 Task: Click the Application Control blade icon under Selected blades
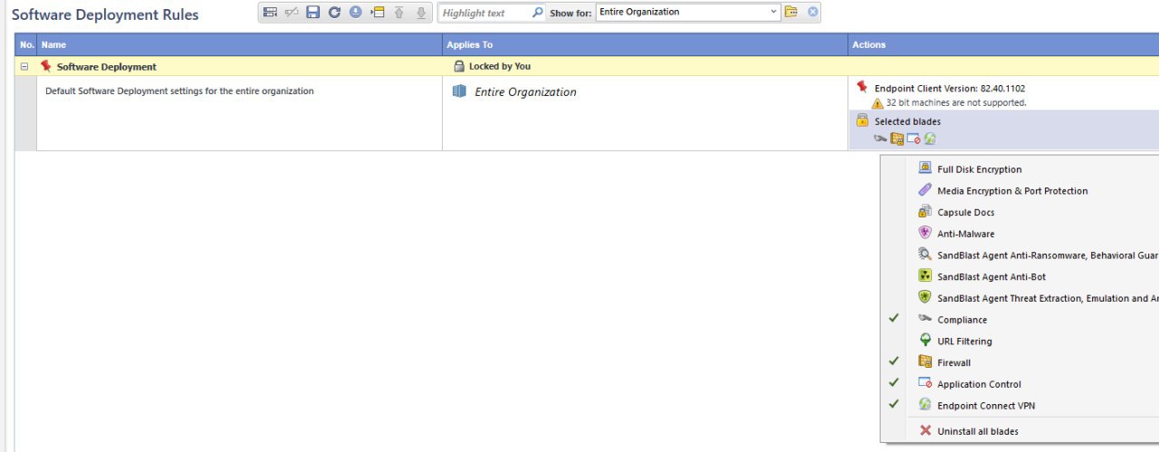coord(914,139)
